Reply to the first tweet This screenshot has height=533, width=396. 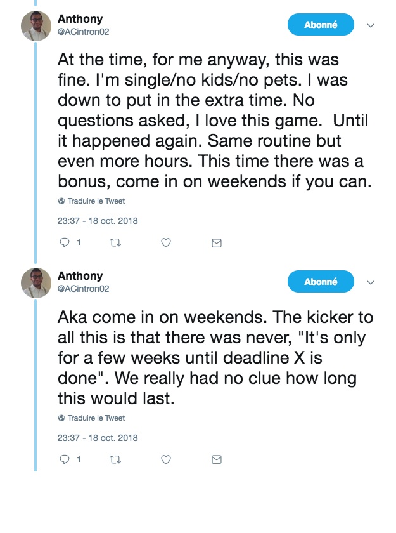[63, 242]
